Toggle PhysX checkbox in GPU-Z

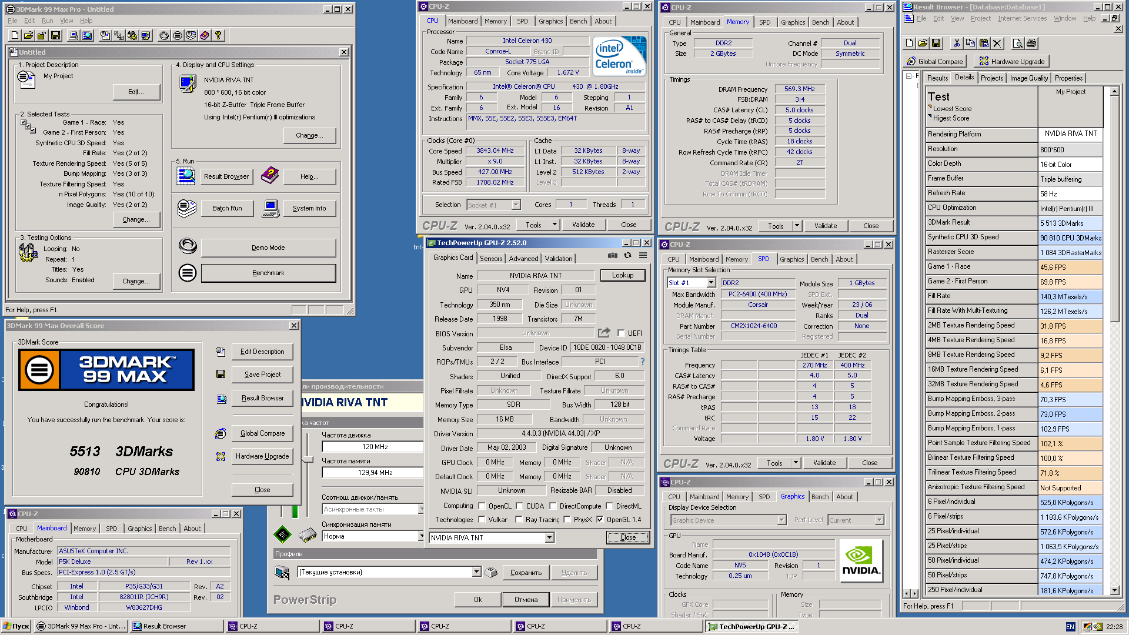pos(567,520)
